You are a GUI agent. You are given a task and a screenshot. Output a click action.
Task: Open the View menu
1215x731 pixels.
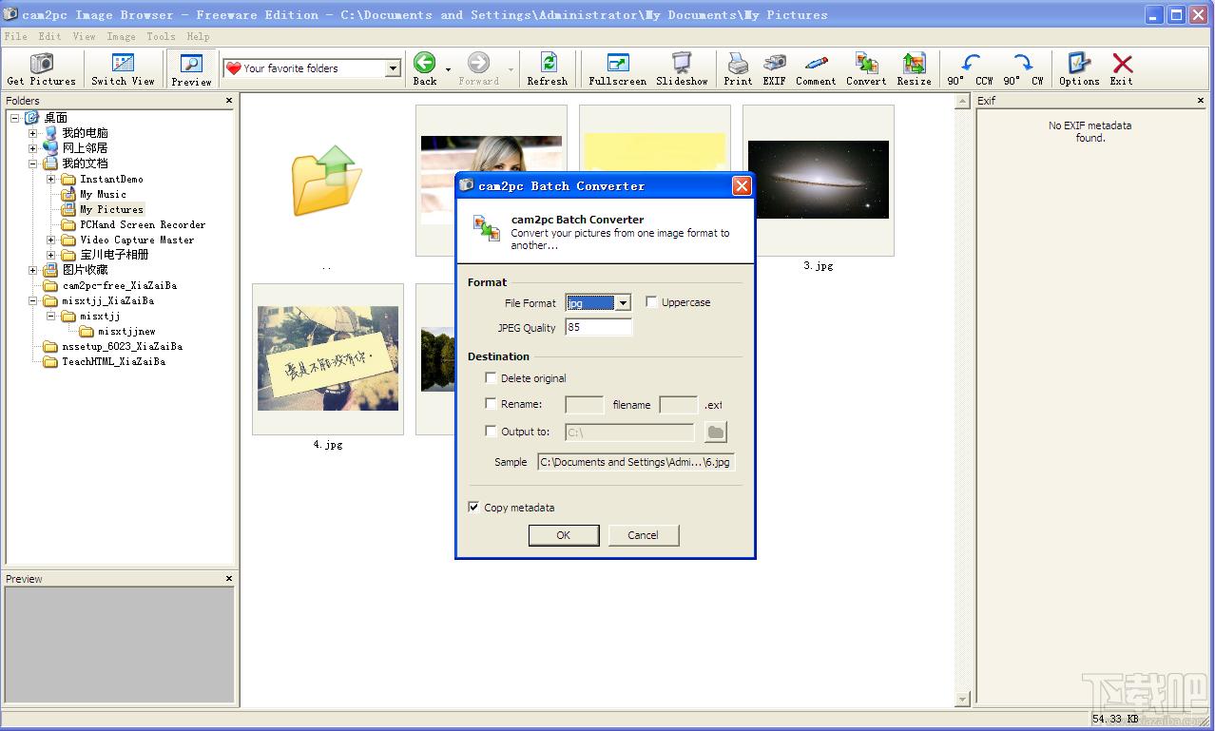tap(84, 36)
